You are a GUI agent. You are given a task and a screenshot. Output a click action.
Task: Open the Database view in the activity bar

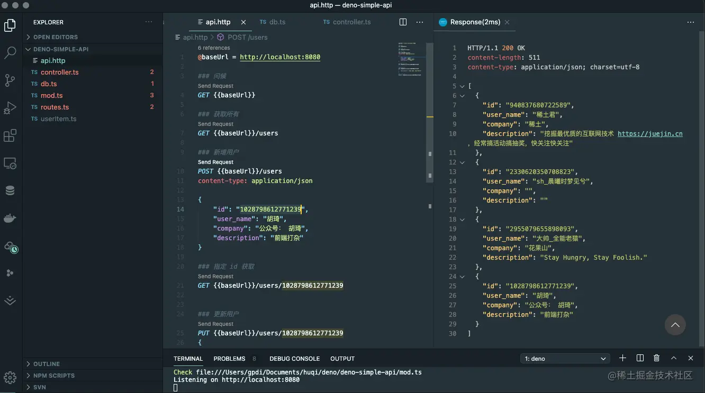pyautogui.click(x=10, y=190)
